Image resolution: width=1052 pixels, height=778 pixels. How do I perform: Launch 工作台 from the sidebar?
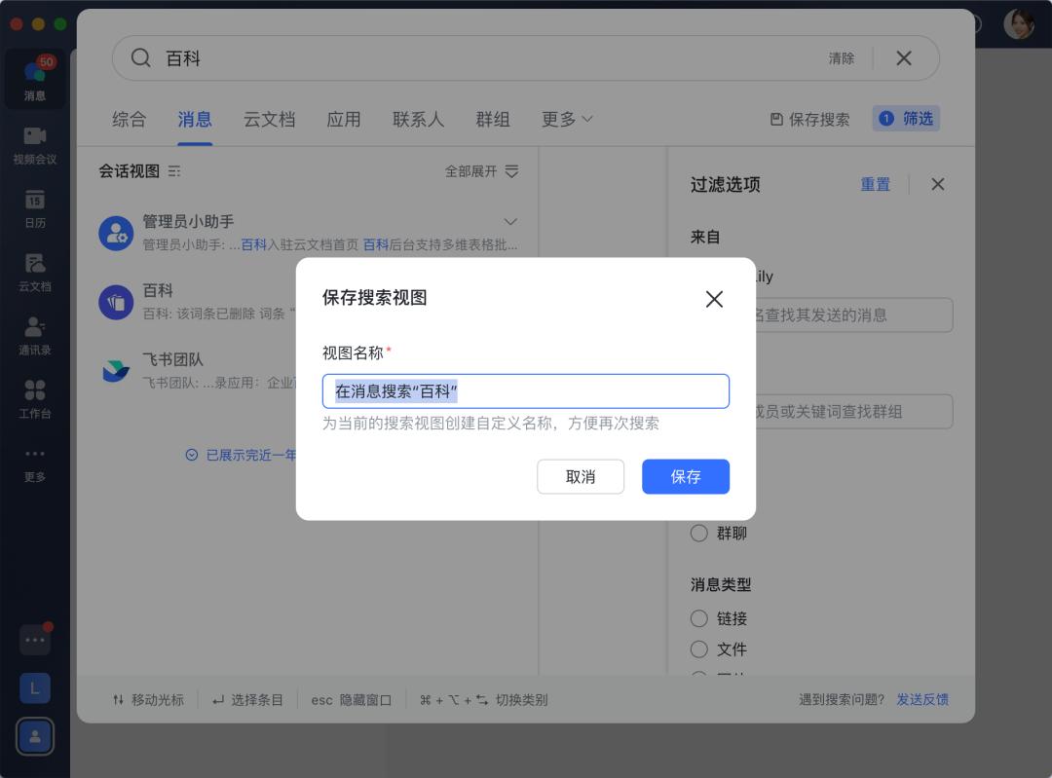coord(35,399)
